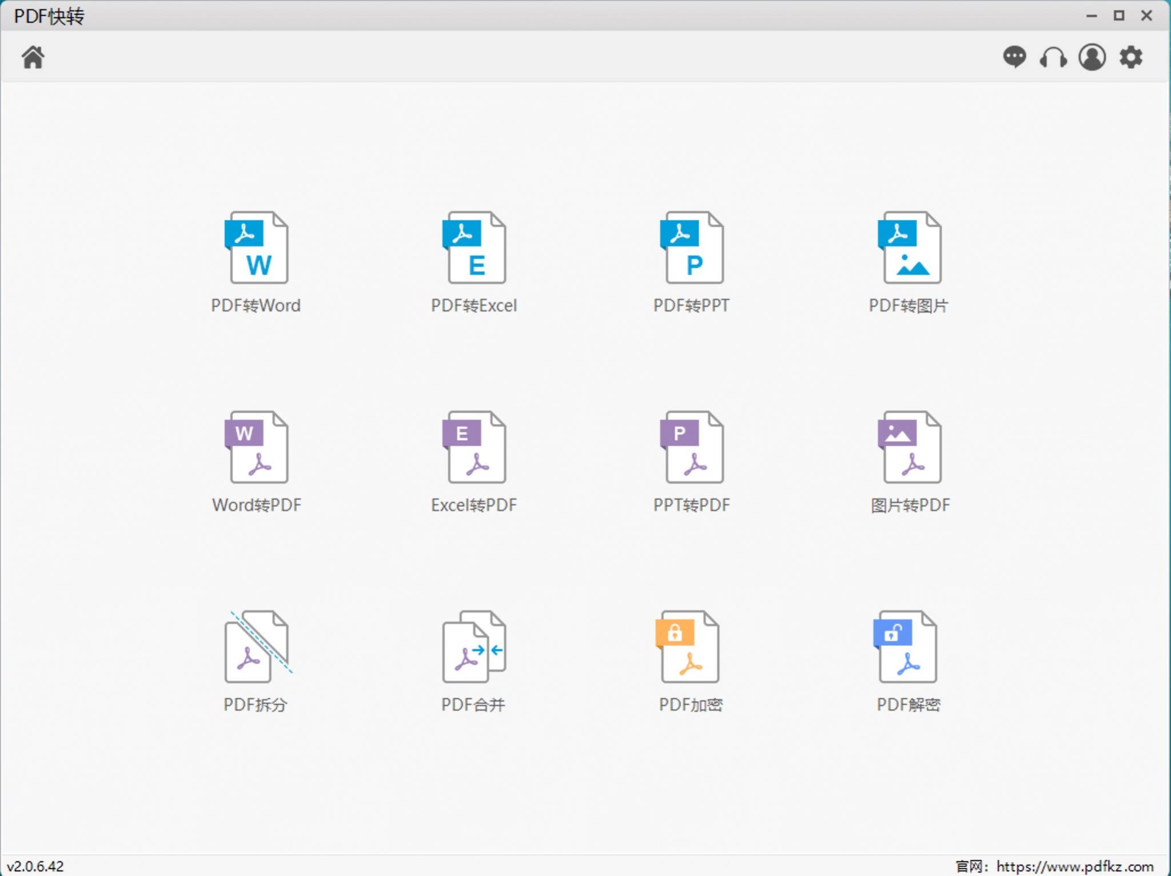Viewport: 1171px width, 876px height.
Task: Select the PDF转PPT conversion icon
Action: (692, 249)
